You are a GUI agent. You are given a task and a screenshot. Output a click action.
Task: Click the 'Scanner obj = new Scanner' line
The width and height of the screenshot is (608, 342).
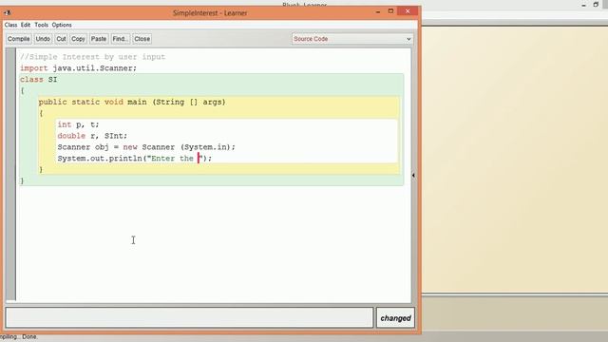146,147
